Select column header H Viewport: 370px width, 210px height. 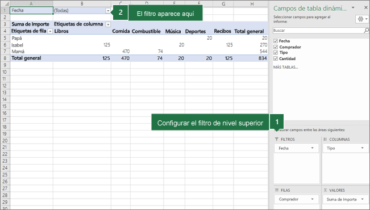click(x=251, y=4)
